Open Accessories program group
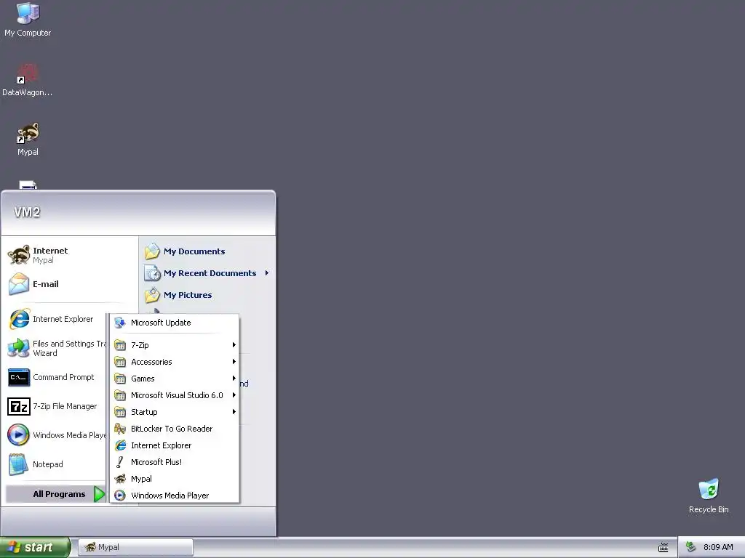Viewport: 745px width, 558px height. tap(175, 362)
